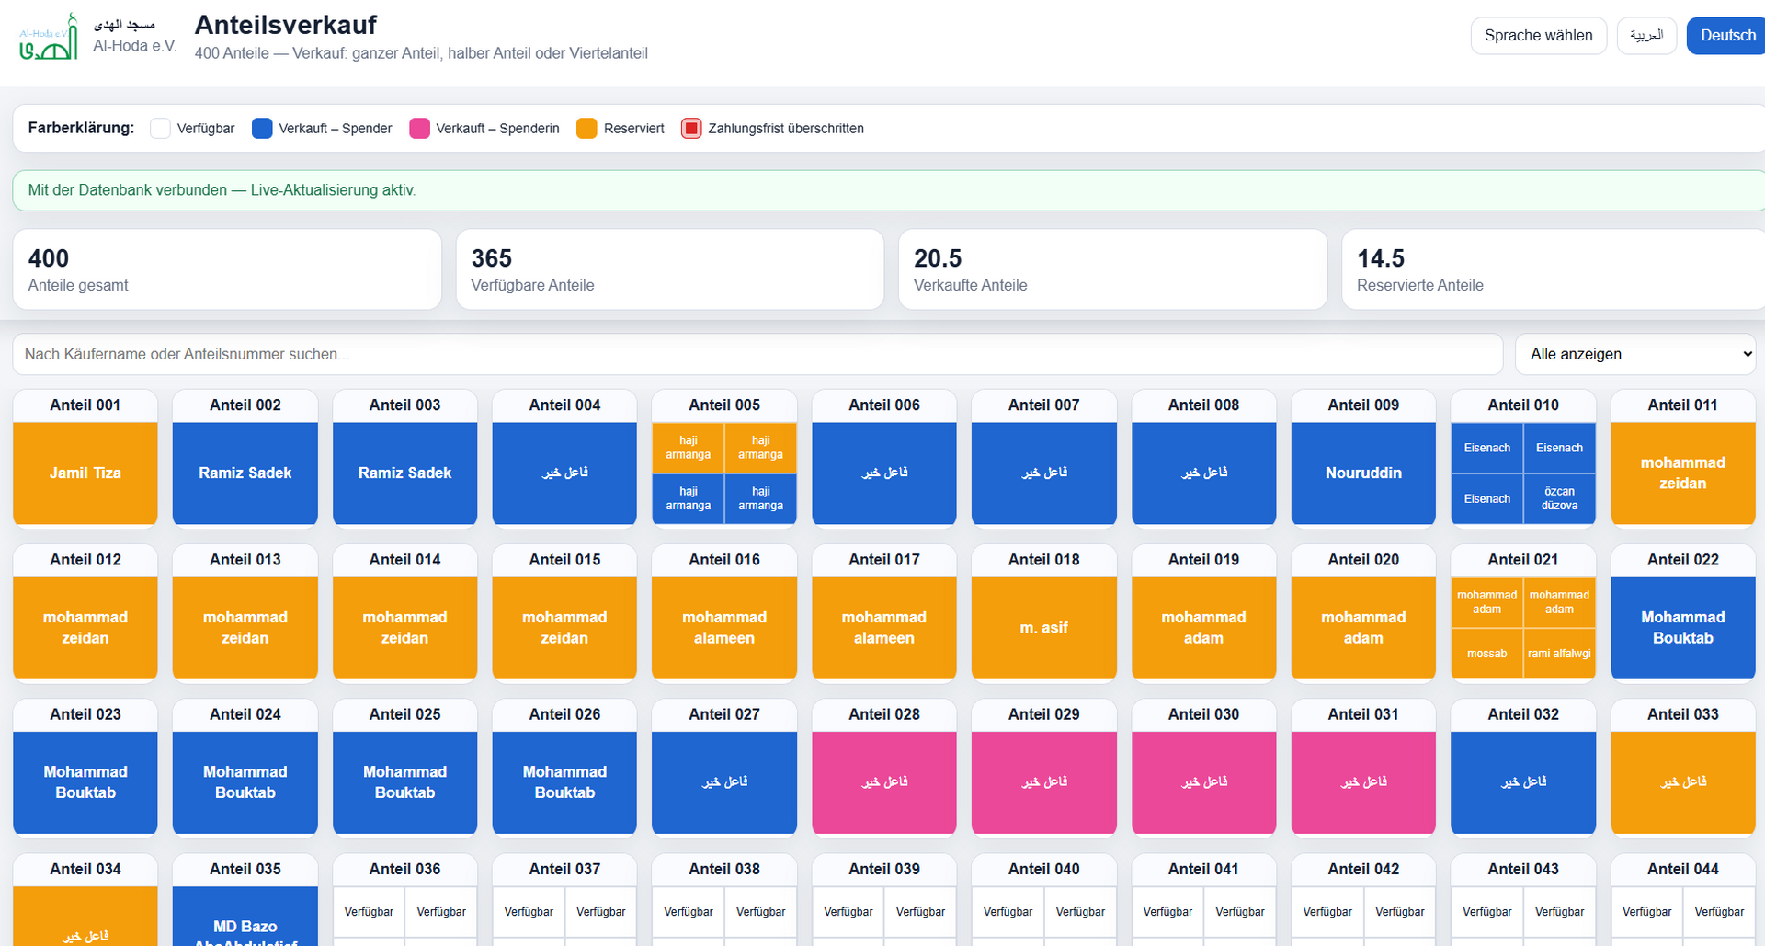This screenshot has height=946, width=1765.
Task: Select the Deutsch language button
Action: [x=1726, y=36]
